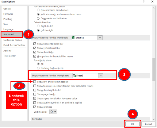Open the Gridline color dropdown arrow
Viewport: 157px width, 128px height.
click(x=55, y=112)
